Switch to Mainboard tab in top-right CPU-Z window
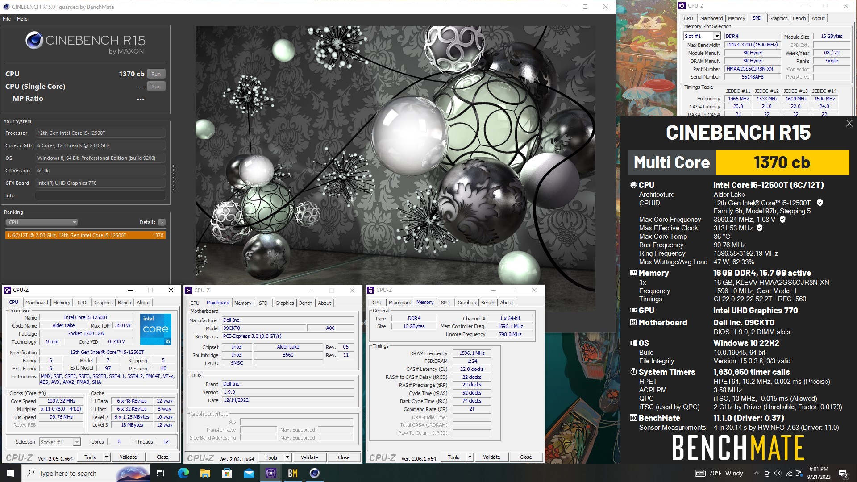Screen dimensions: 857x482 point(711,18)
